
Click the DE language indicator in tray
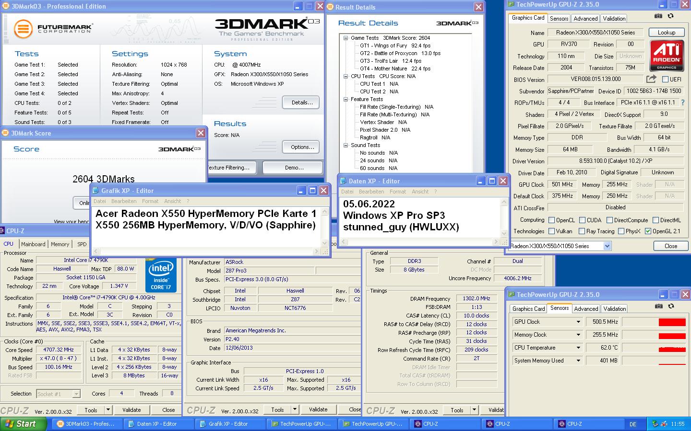pyautogui.click(x=632, y=424)
